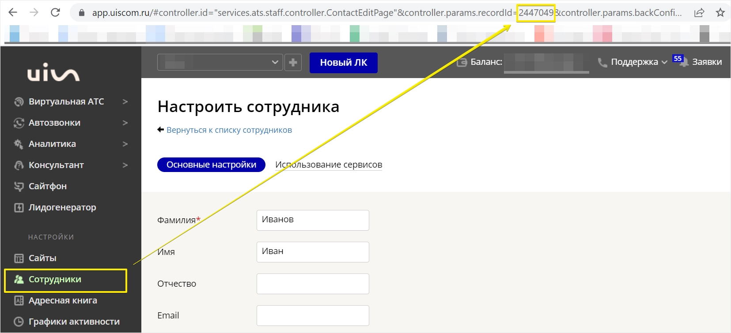Expand the Виртуальная АТС submenu arrow

[125, 102]
